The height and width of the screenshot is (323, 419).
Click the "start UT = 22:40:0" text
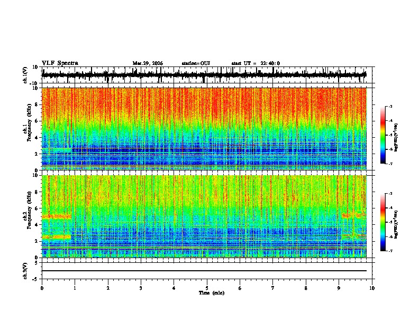pos(256,63)
